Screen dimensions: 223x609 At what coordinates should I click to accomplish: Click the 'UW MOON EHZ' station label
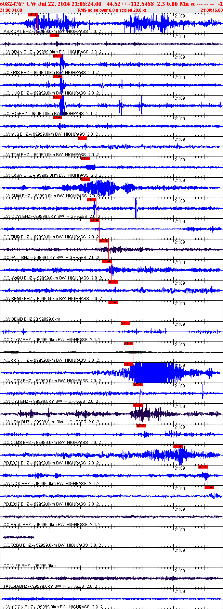point(18,607)
